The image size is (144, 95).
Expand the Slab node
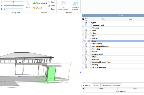(x=91, y=33)
